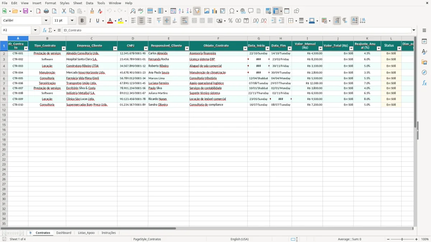Open the Data menu
This screenshot has width=431, height=242.
coord(89,3)
